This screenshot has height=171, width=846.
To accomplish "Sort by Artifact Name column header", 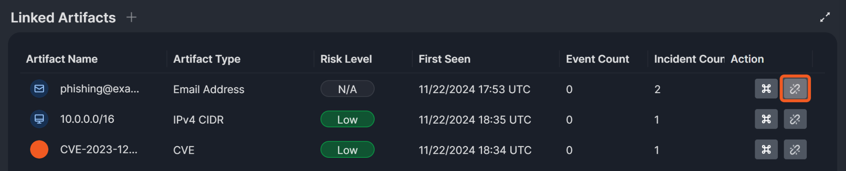I will 62,59.
